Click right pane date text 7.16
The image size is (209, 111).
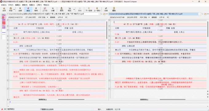click(117, 34)
